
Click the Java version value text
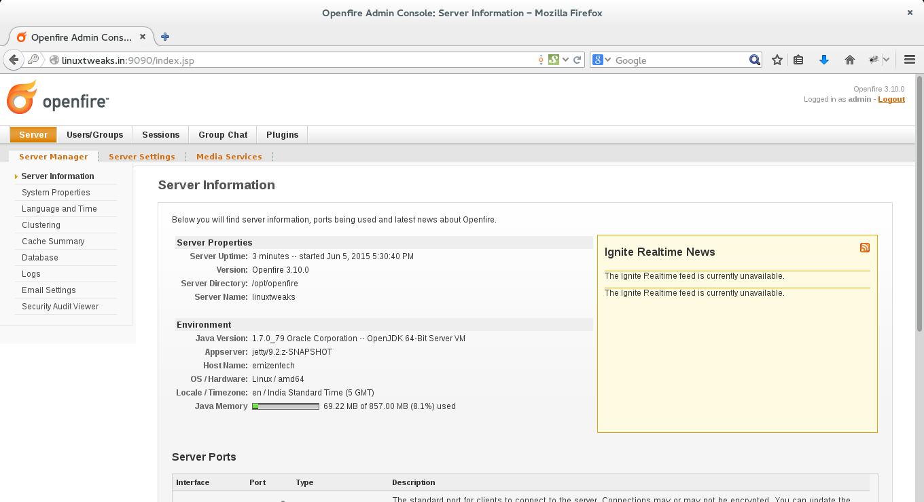[359, 339]
